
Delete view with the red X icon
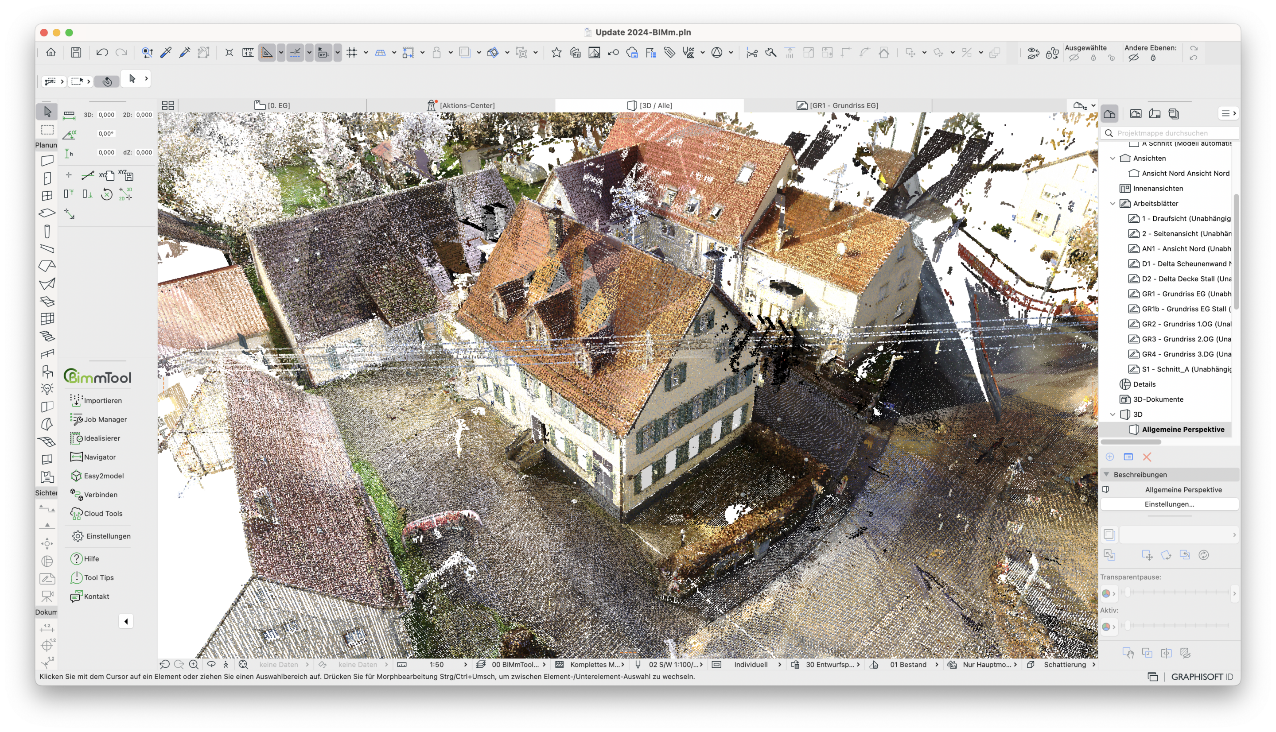pos(1147,457)
